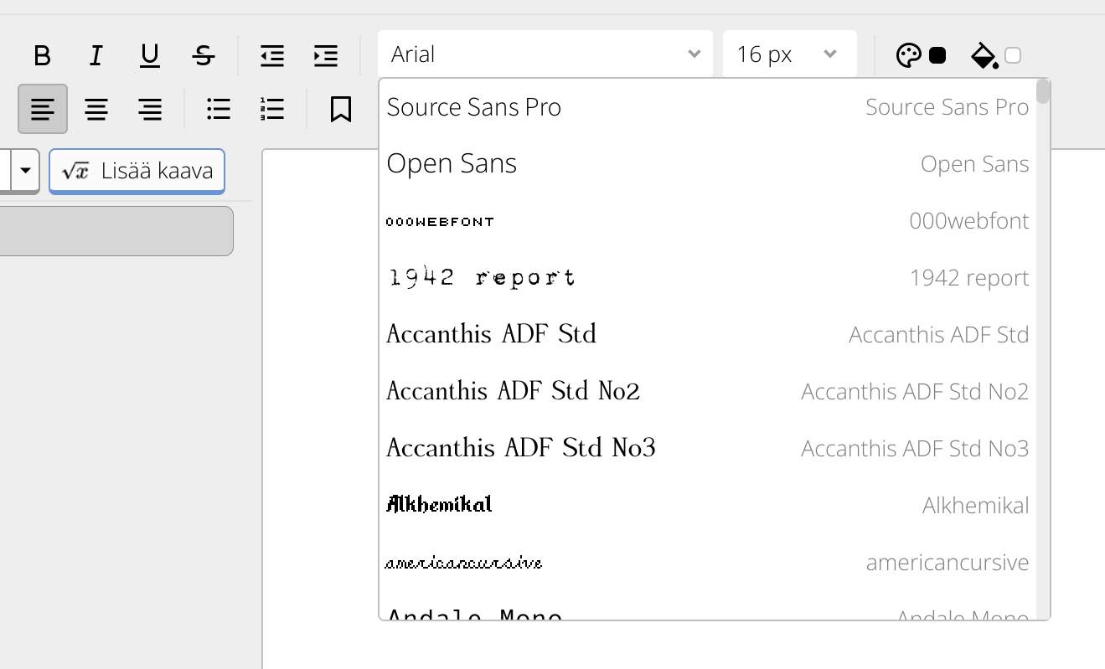Viewport: 1105px width, 669px height.
Task: Toggle bold formatting
Action: [x=42, y=56]
